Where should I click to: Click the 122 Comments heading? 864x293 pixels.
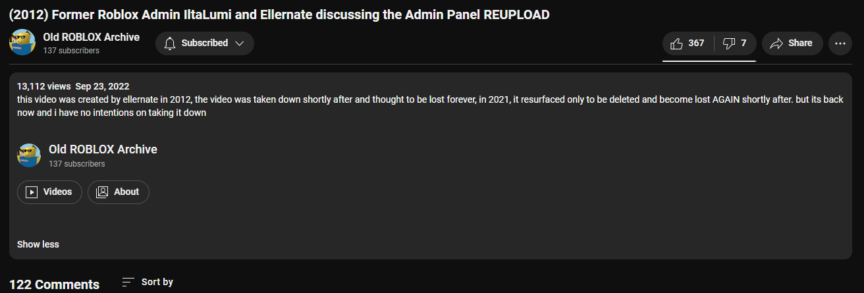[x=54, y=284]
